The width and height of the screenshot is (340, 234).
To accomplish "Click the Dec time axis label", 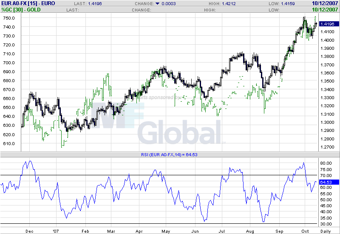I will [x=29, y=231].
